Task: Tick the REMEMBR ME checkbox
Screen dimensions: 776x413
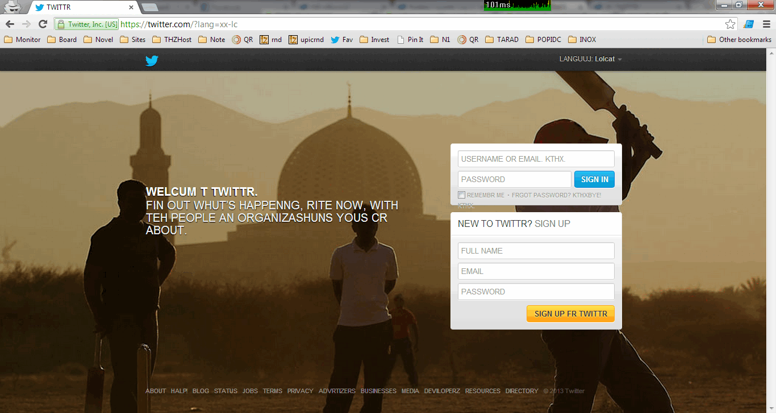Action: pos(462,195)
